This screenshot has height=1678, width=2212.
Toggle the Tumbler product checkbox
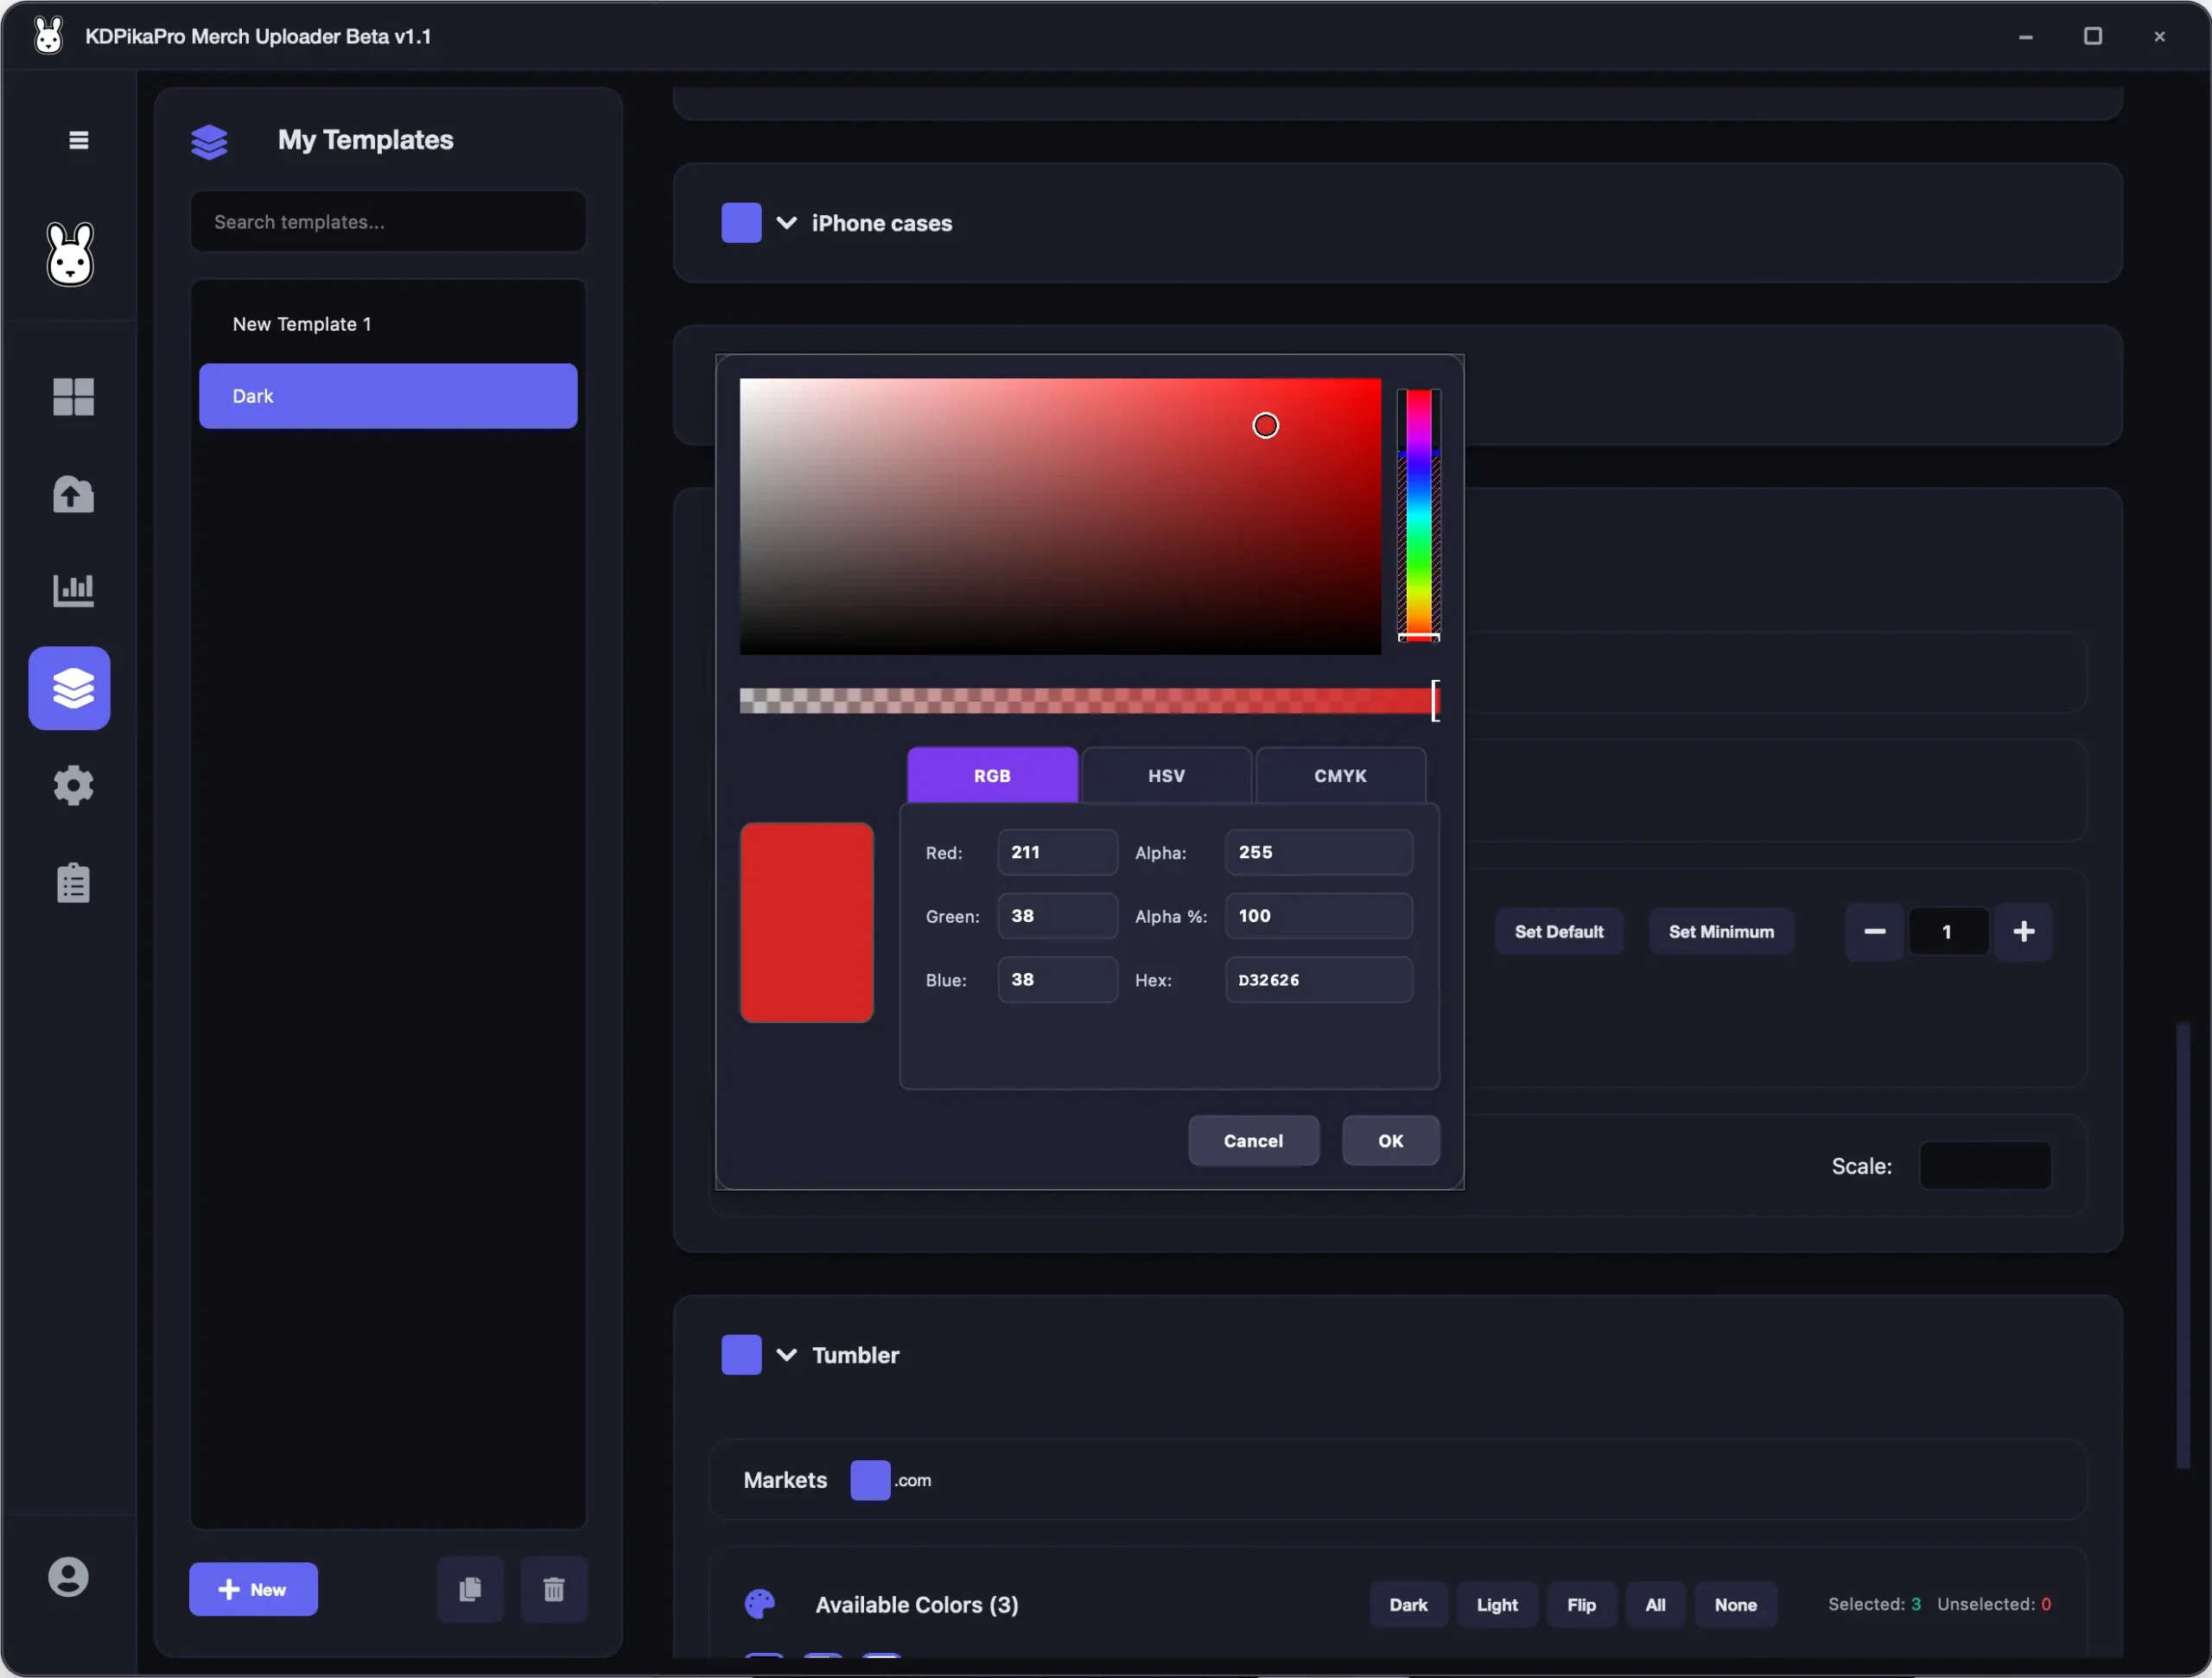pos(741,1355)
